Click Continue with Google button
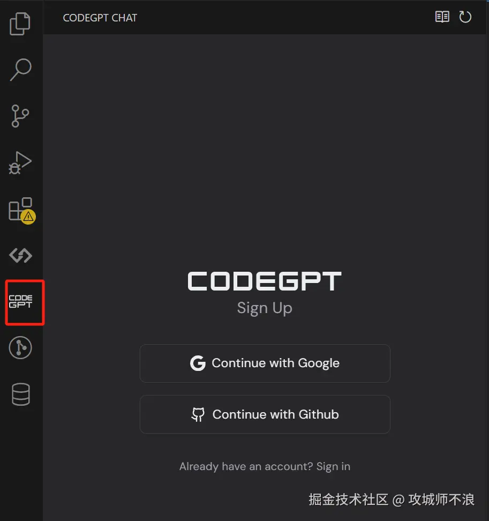 (x=265, y=363)
